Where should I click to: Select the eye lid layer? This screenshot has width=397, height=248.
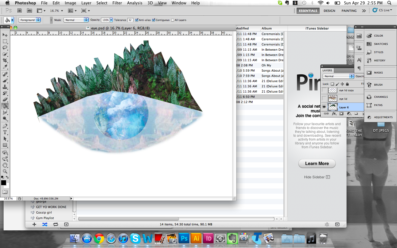point(343,99)
